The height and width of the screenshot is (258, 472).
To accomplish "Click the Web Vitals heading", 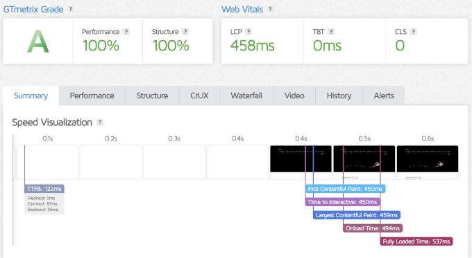I will [242, 9].
